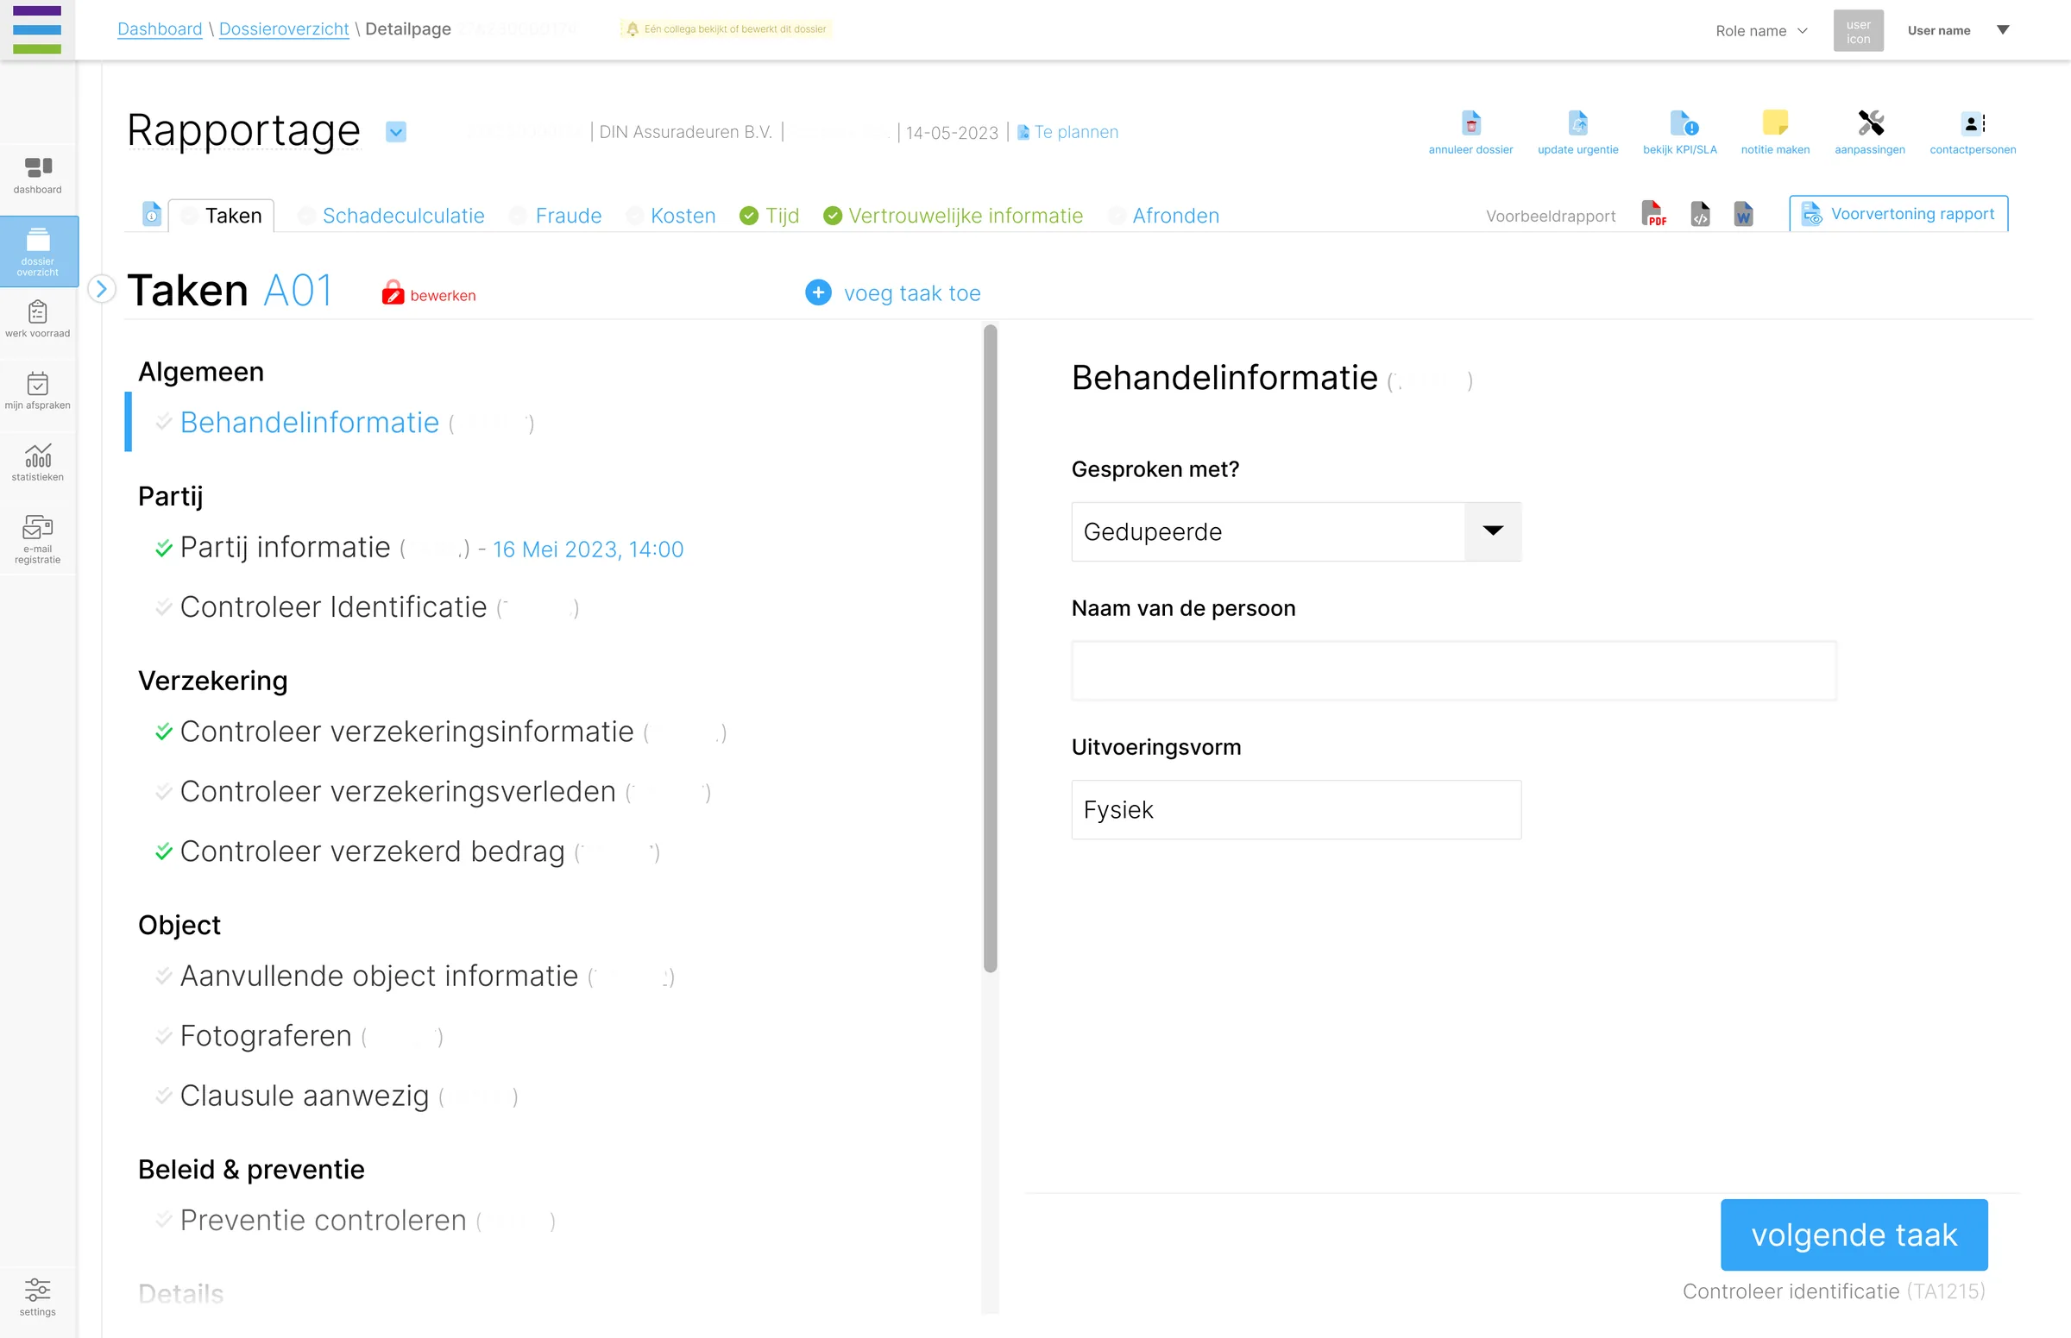This screenshot has height=1338, width=2071.
Task: Toggle checkmark for Controleer verzekeringsverleden
Action: (x=163, y=792)
